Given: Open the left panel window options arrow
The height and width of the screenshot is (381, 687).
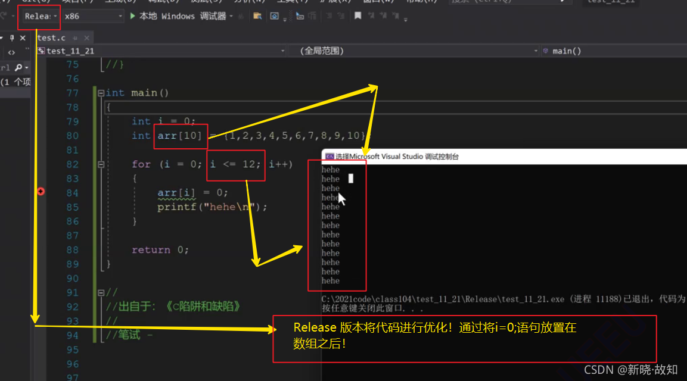Looking at the screenshot, I should [2, 38].
